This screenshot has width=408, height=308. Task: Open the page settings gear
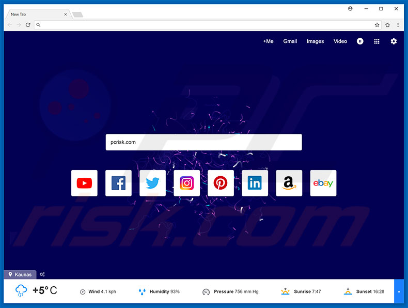pos(394,41)
